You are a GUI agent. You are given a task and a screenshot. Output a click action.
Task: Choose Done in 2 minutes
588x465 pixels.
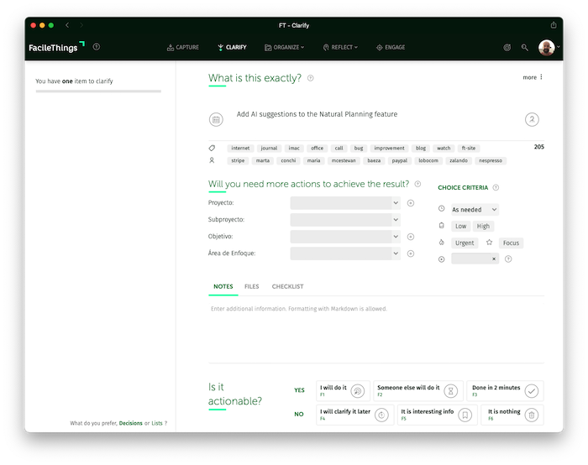pyautogui.click(x=505, y=391)
